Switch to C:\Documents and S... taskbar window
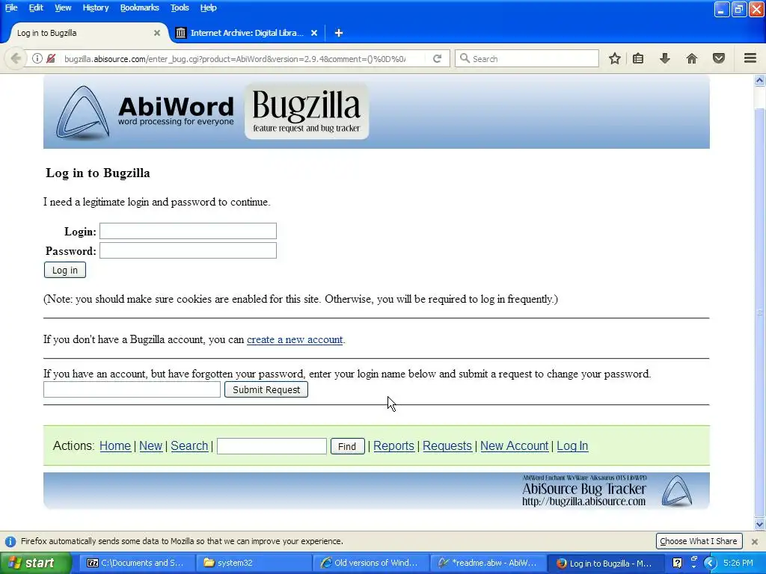 [136, 563]
